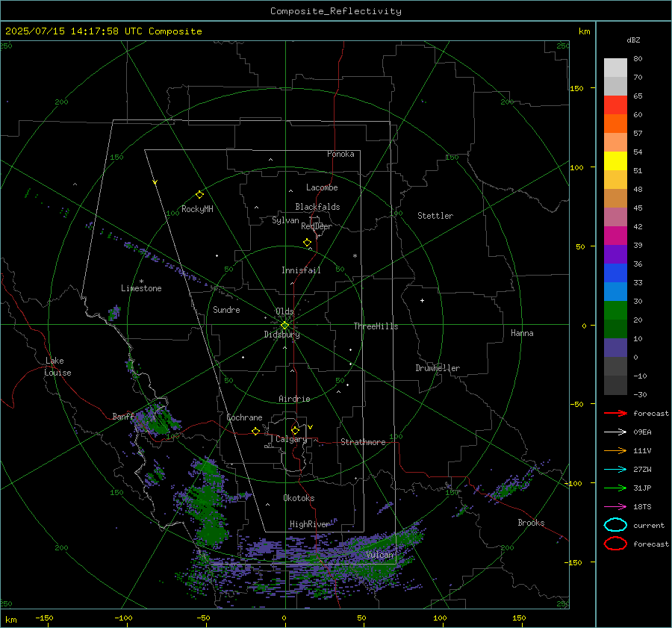Click the Drumheller town label

437,368
